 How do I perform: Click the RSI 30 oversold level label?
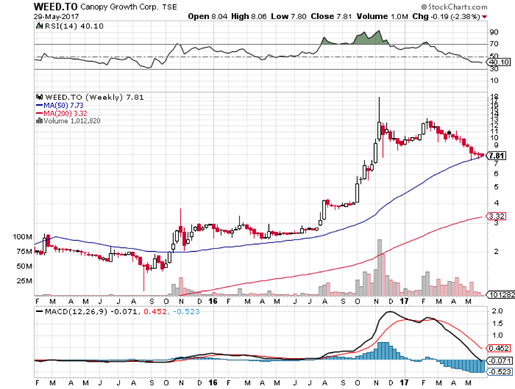494,69
